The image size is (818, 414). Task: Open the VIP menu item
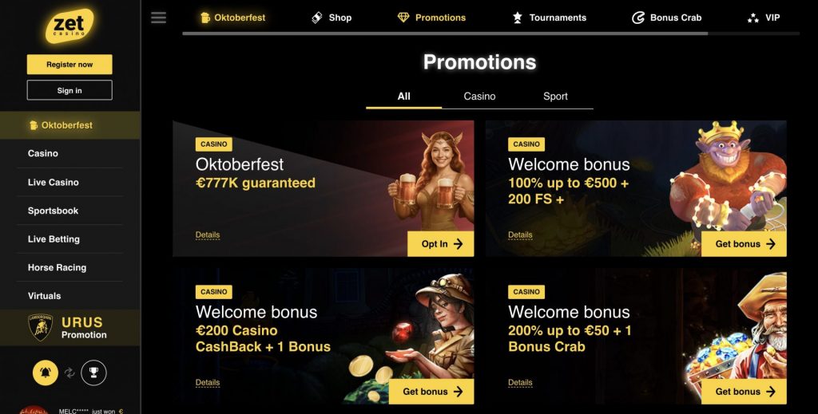pos(764,18)
